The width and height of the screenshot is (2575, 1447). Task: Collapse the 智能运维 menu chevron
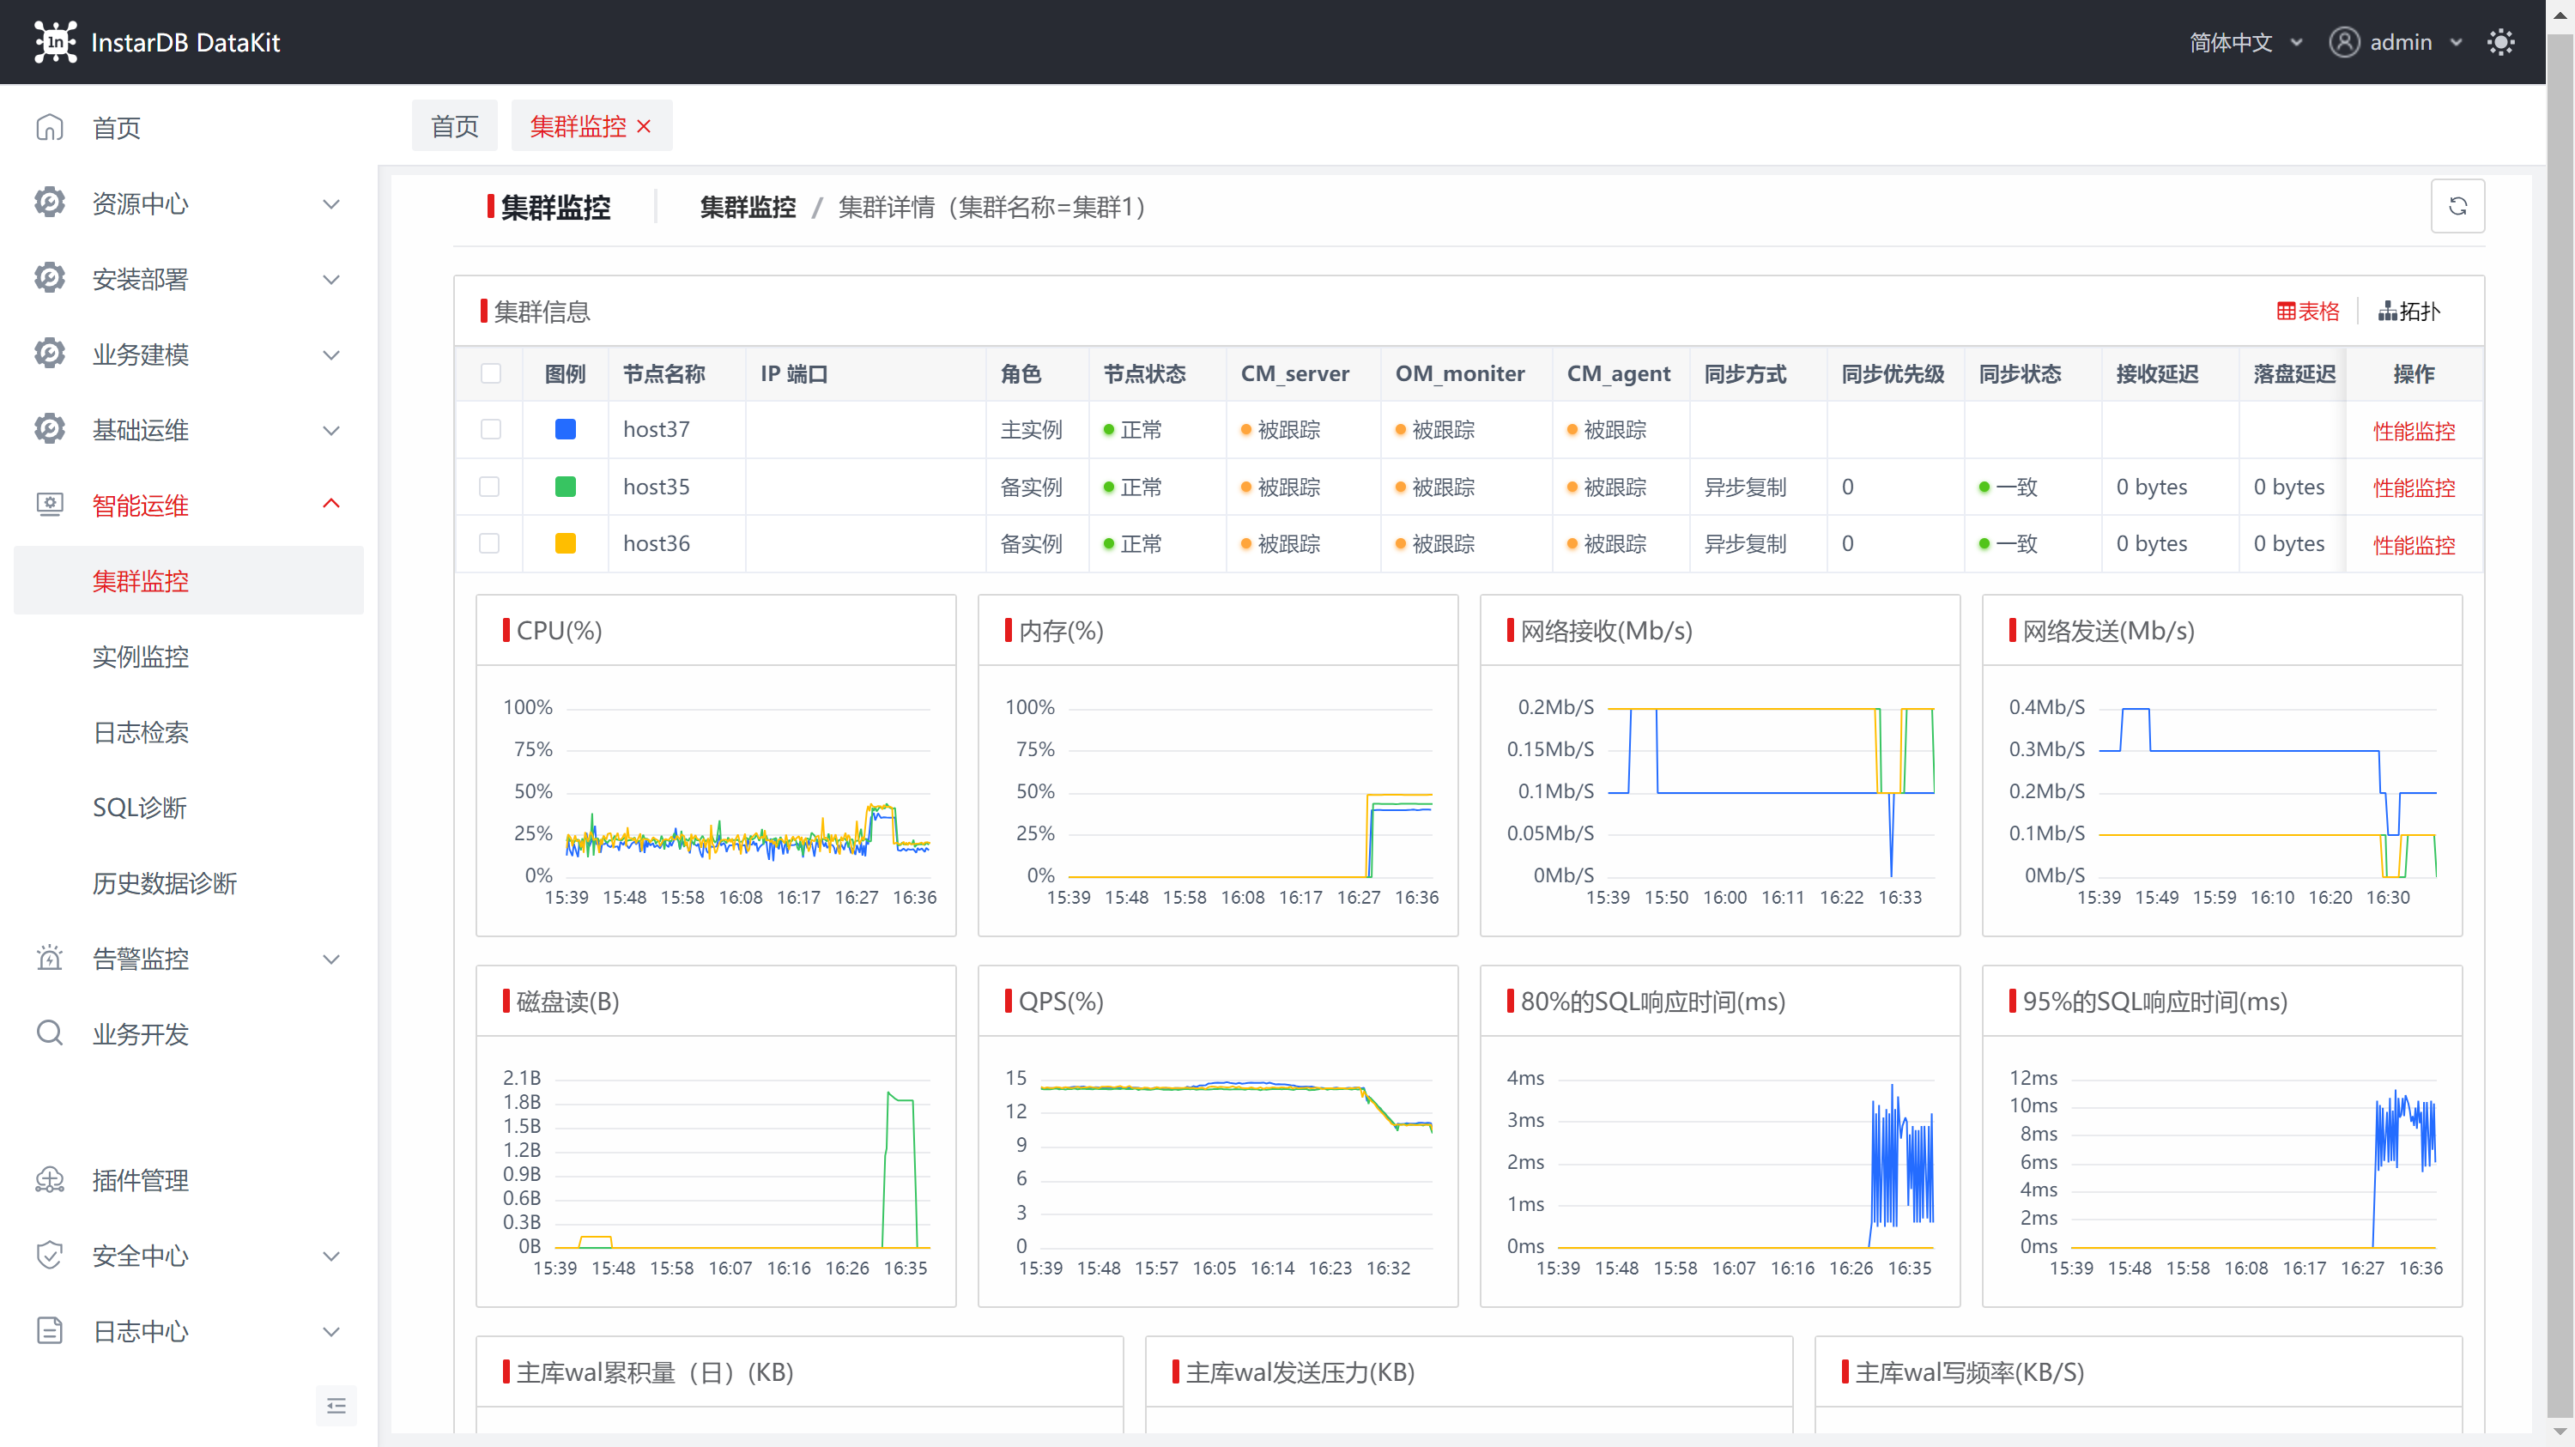332,504
